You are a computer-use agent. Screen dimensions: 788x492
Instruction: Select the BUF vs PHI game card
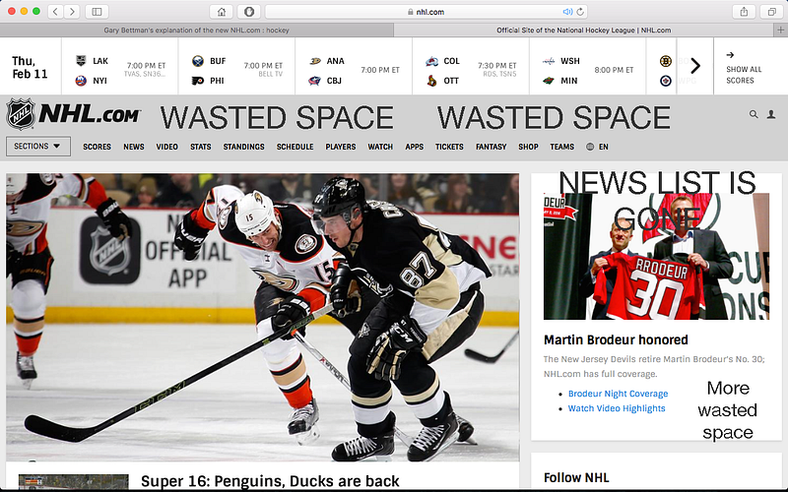pyautogui.click(x=236, y=66)
